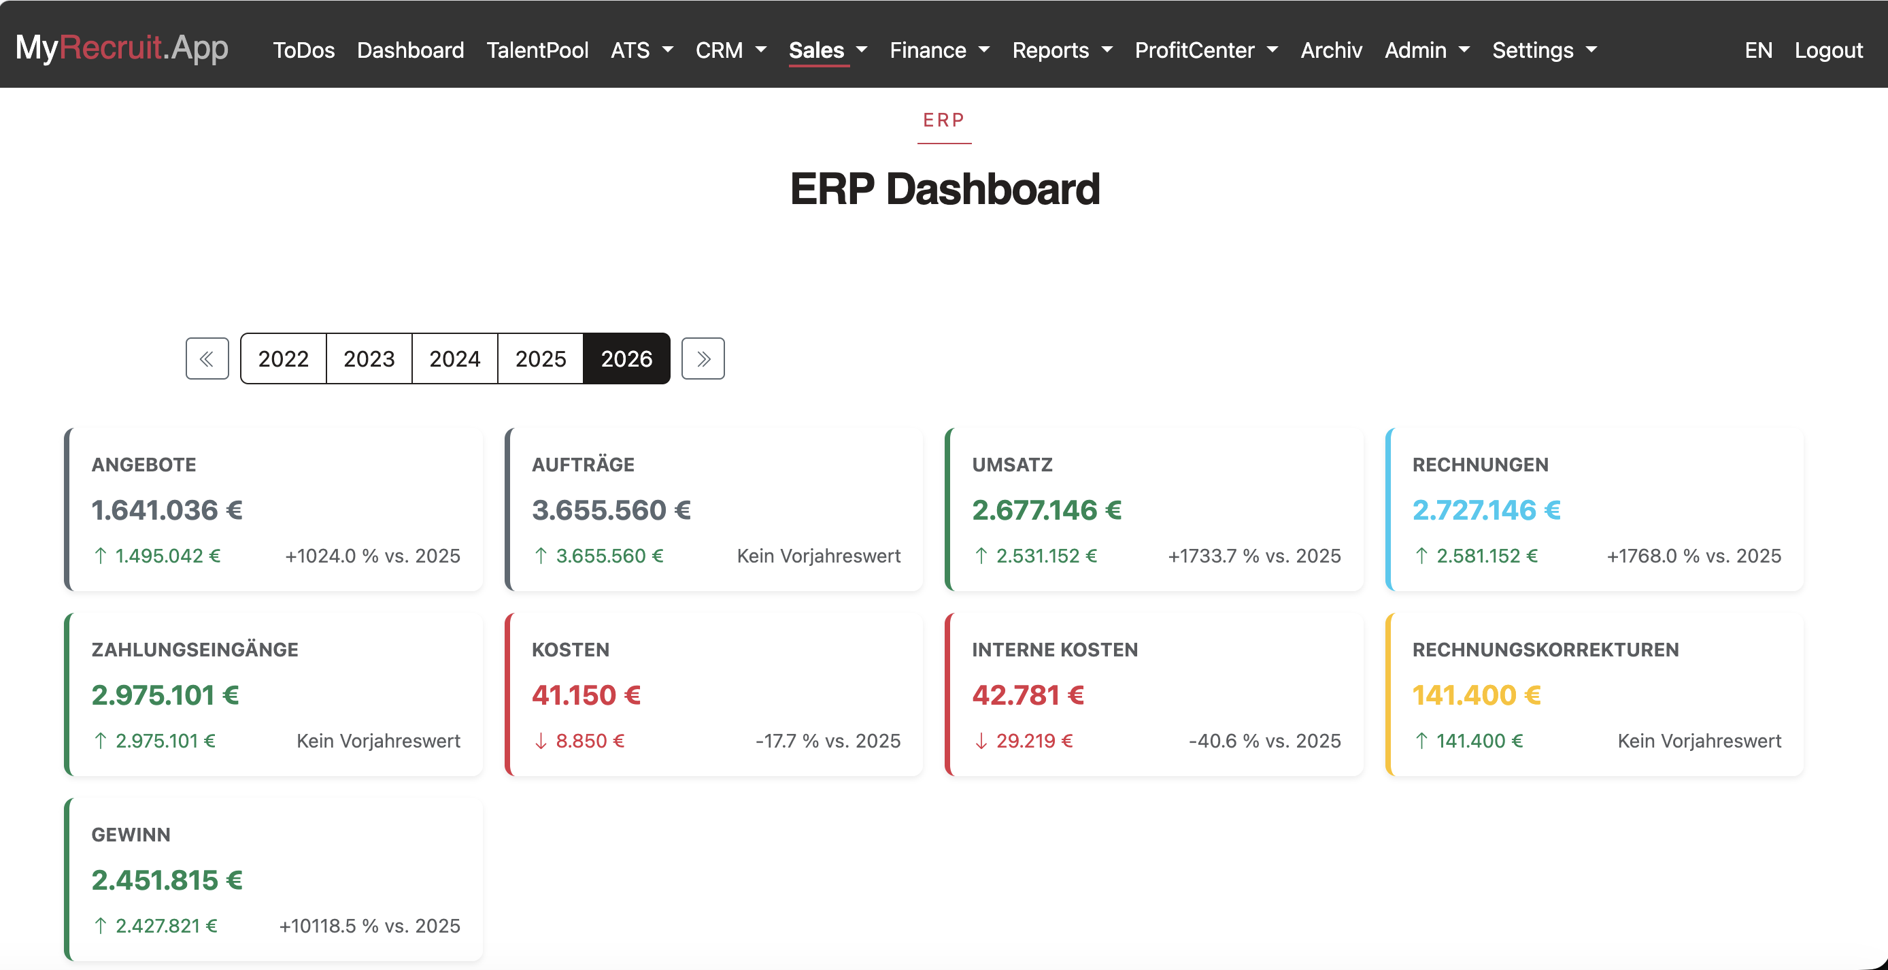
Task: Click the previous years double-chevron button
Action: click(207, 358)
